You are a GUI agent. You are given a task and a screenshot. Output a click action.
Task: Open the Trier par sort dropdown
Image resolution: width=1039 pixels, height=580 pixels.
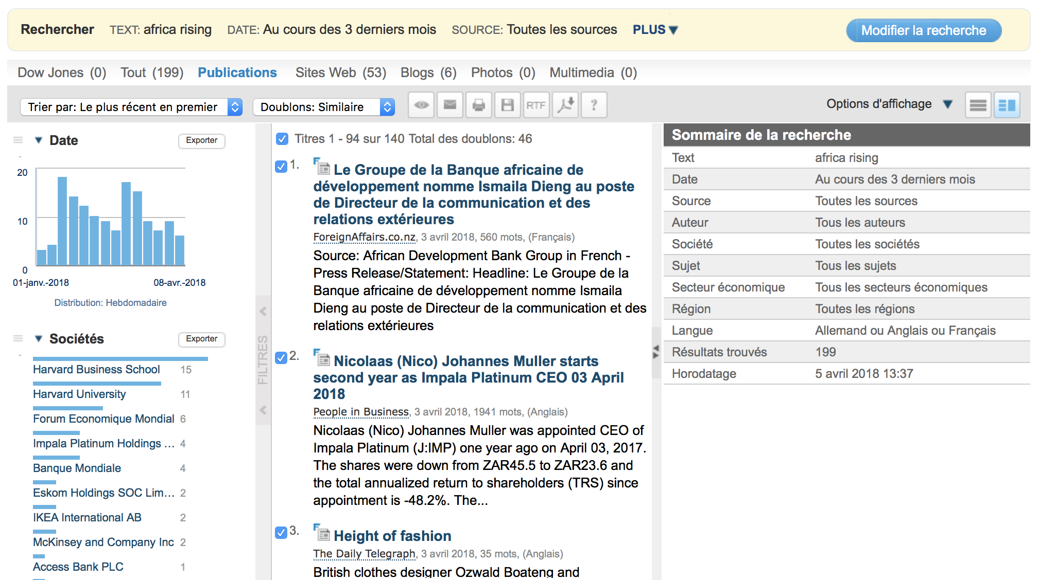coord(131,107)
